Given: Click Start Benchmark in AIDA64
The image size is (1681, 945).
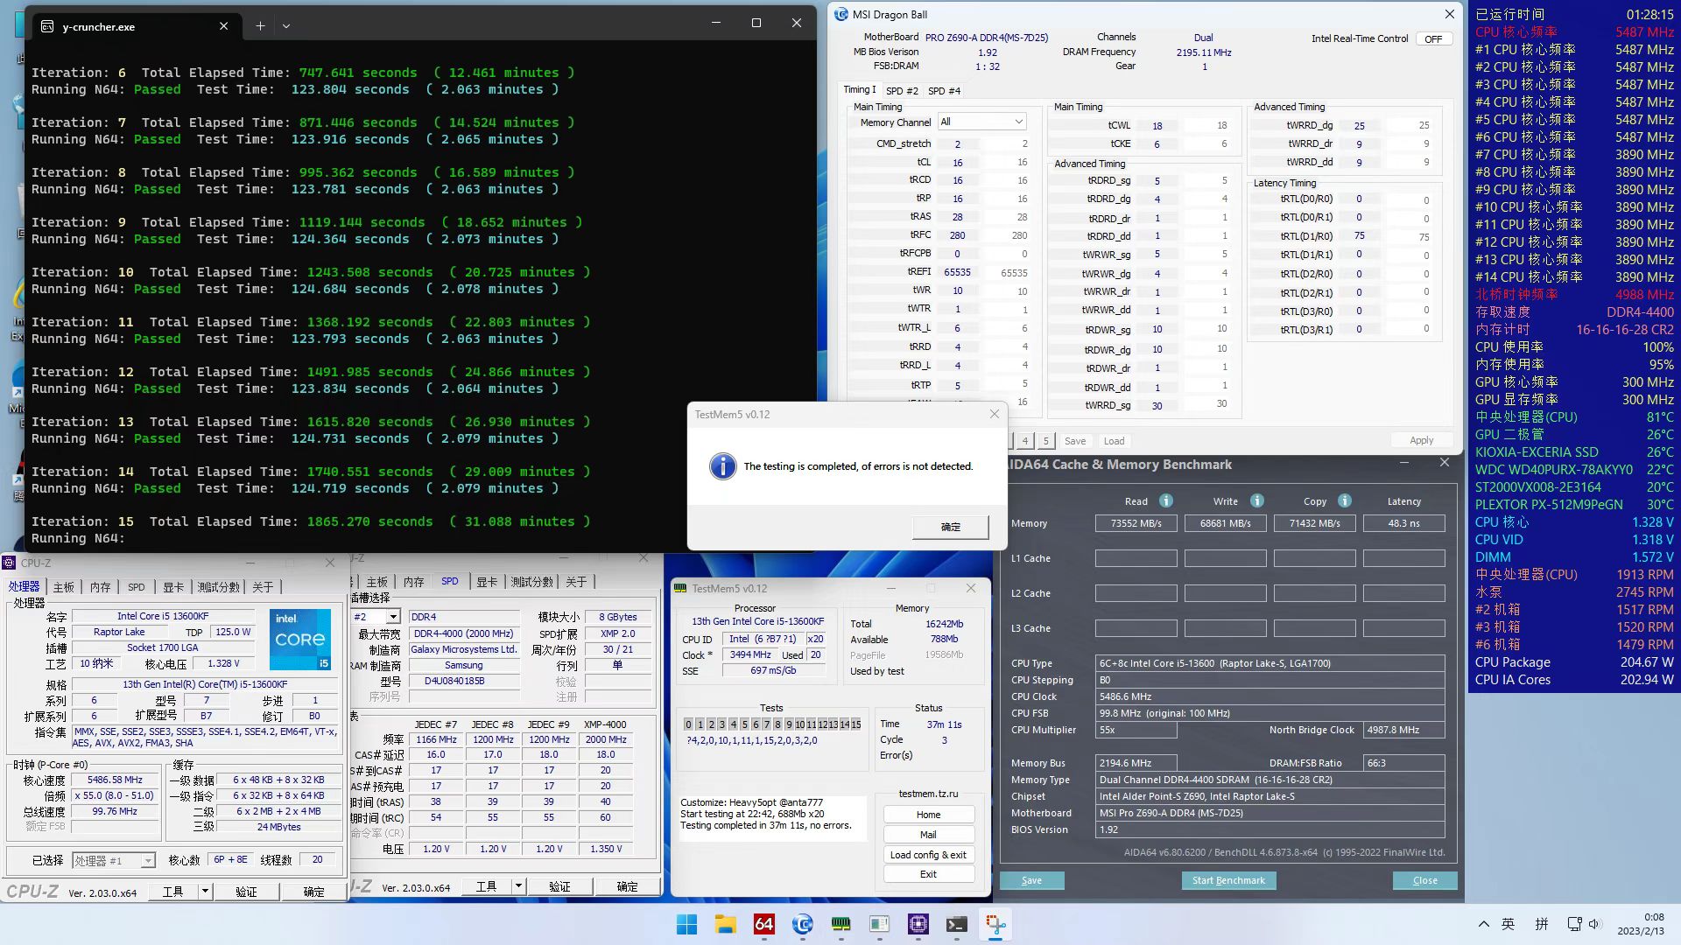Looking at the screenshot, I should point(1228,880).
